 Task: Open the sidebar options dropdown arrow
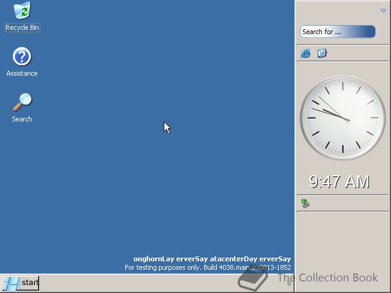coord(383,10)
